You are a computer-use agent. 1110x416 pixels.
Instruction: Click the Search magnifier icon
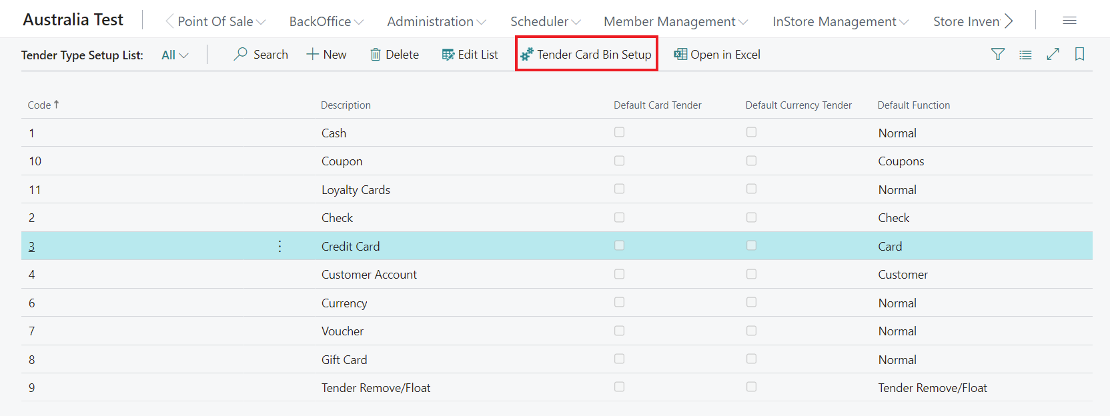click(x=241, y=54)
